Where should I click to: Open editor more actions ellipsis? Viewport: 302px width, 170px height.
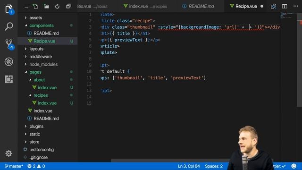pyautogui.click(x=296, y=6)
